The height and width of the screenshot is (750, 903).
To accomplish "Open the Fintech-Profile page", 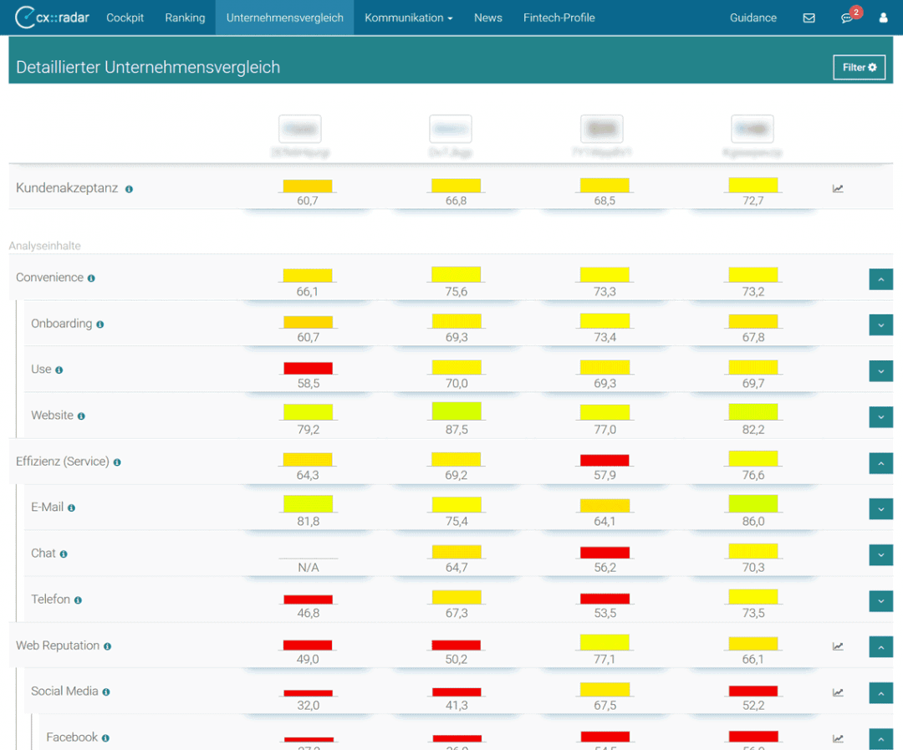I will (x=559, y=18).
